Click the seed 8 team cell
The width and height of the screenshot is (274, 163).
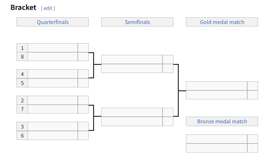53,56
